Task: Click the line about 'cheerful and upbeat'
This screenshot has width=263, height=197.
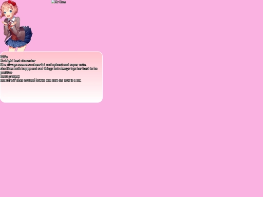Action: coord(43,65)
